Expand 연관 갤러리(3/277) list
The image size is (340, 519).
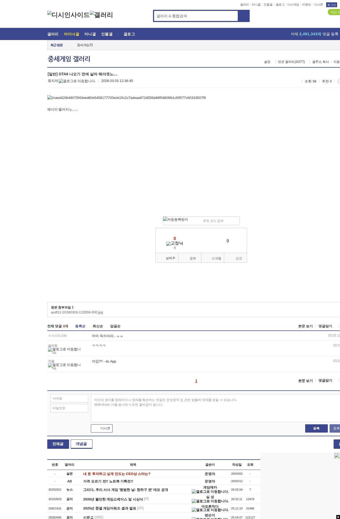[x=291, y=62]
